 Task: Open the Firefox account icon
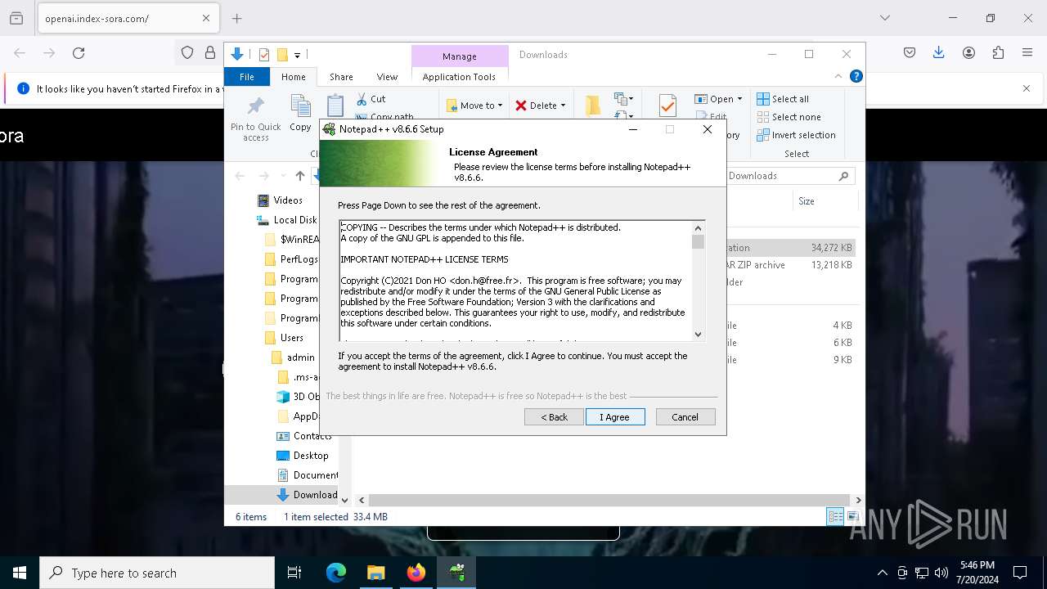[x=968, y=53]
